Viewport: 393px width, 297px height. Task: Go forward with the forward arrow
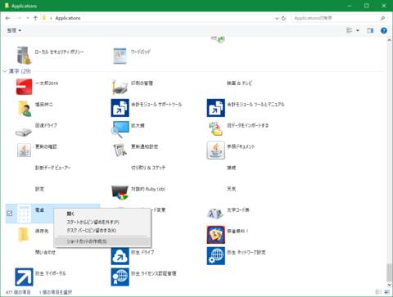(x=19, y=18)
